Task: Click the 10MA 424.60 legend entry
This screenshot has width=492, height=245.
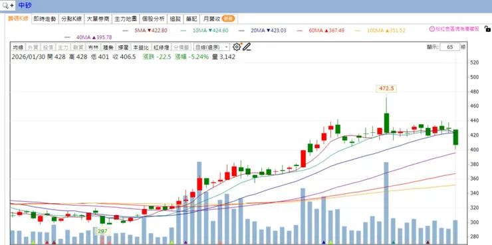Action: coord(205,31)
